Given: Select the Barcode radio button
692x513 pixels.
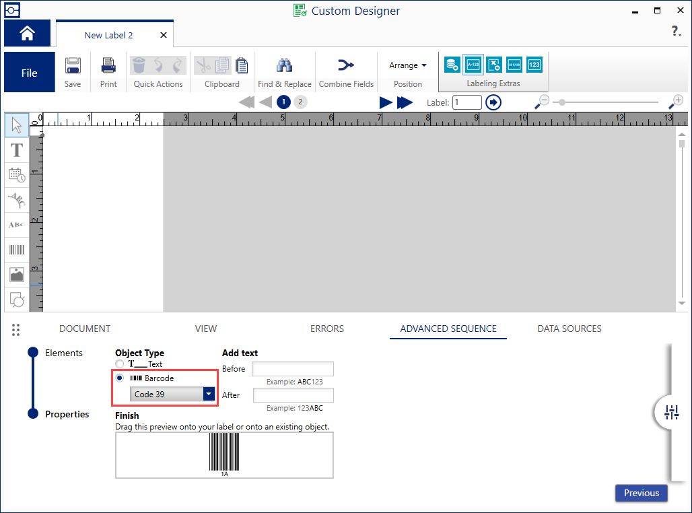Looking at the screenshot, I should tap(119, 378).
